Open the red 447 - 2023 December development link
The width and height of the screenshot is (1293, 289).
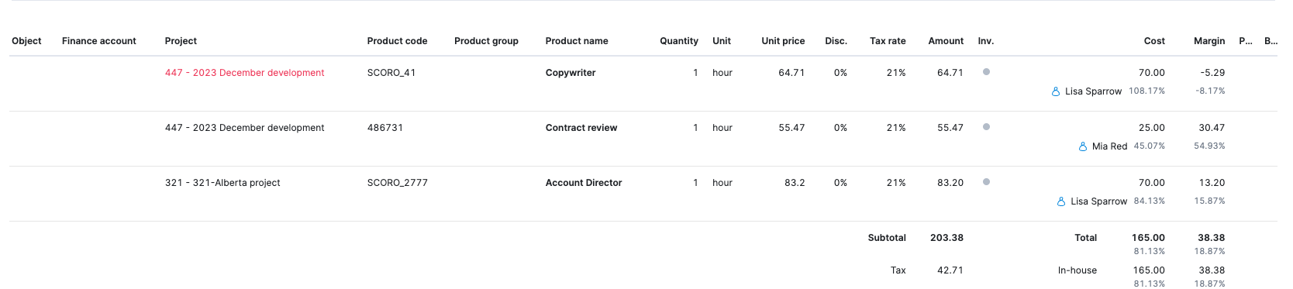point(244,73)
